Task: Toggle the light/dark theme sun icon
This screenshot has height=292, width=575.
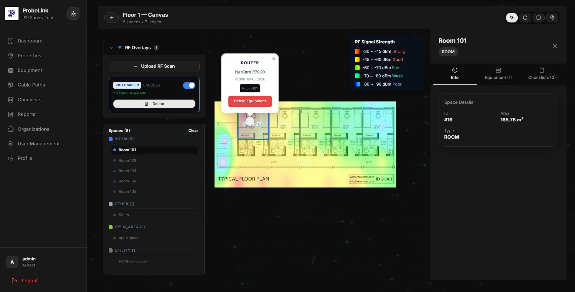Action: click(x=73, y=14)
